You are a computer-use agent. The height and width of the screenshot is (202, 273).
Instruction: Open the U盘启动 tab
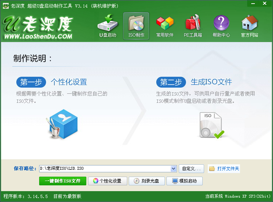(x=108, y=26)
